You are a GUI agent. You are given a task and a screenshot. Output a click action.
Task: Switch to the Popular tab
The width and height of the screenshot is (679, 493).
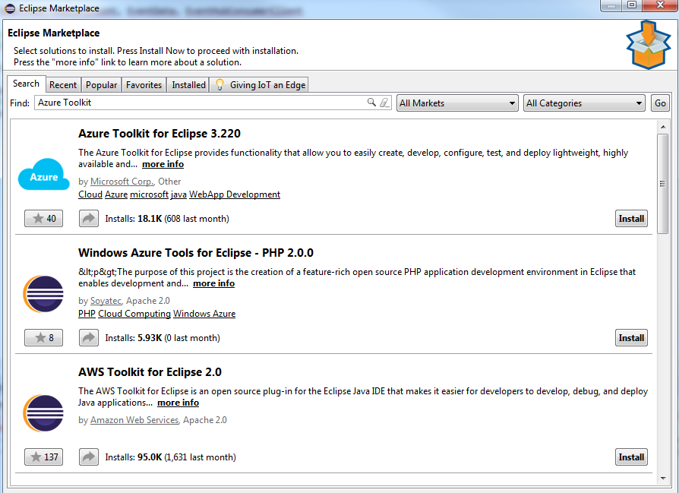101,85
